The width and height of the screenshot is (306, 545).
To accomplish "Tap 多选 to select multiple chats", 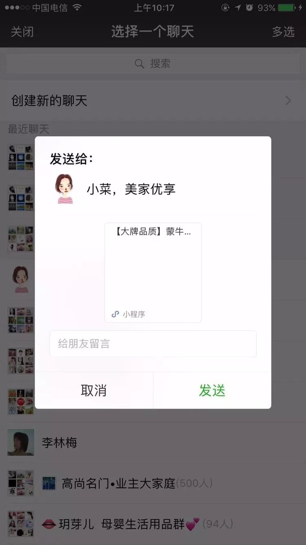I will [284, 31].
